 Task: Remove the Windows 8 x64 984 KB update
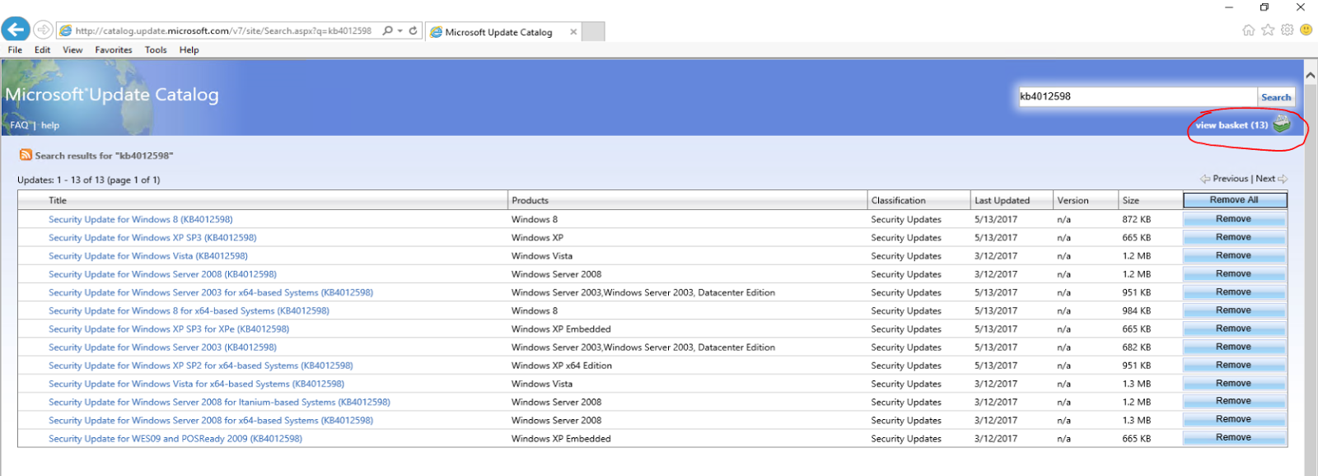[x=1234, y=310]
